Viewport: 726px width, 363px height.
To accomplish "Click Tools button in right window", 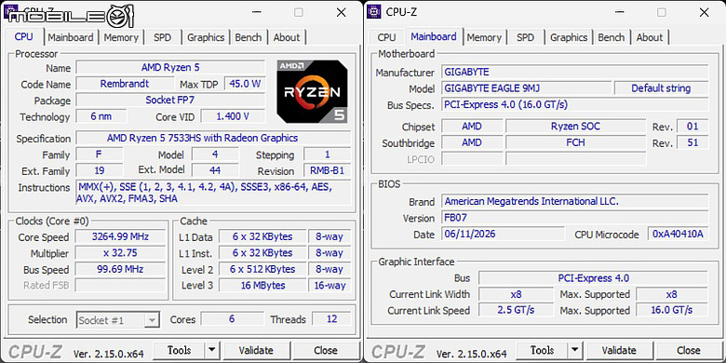I will 543,350.
